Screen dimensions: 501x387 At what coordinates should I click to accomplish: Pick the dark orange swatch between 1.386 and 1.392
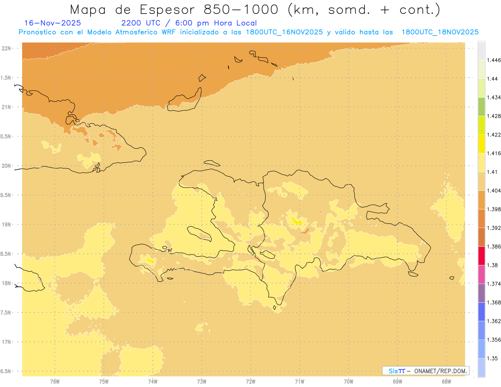pos(481,237)
